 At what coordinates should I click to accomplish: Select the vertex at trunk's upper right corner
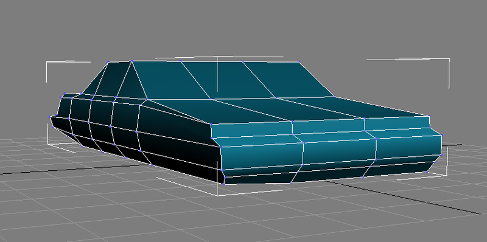tap(429, 116)
